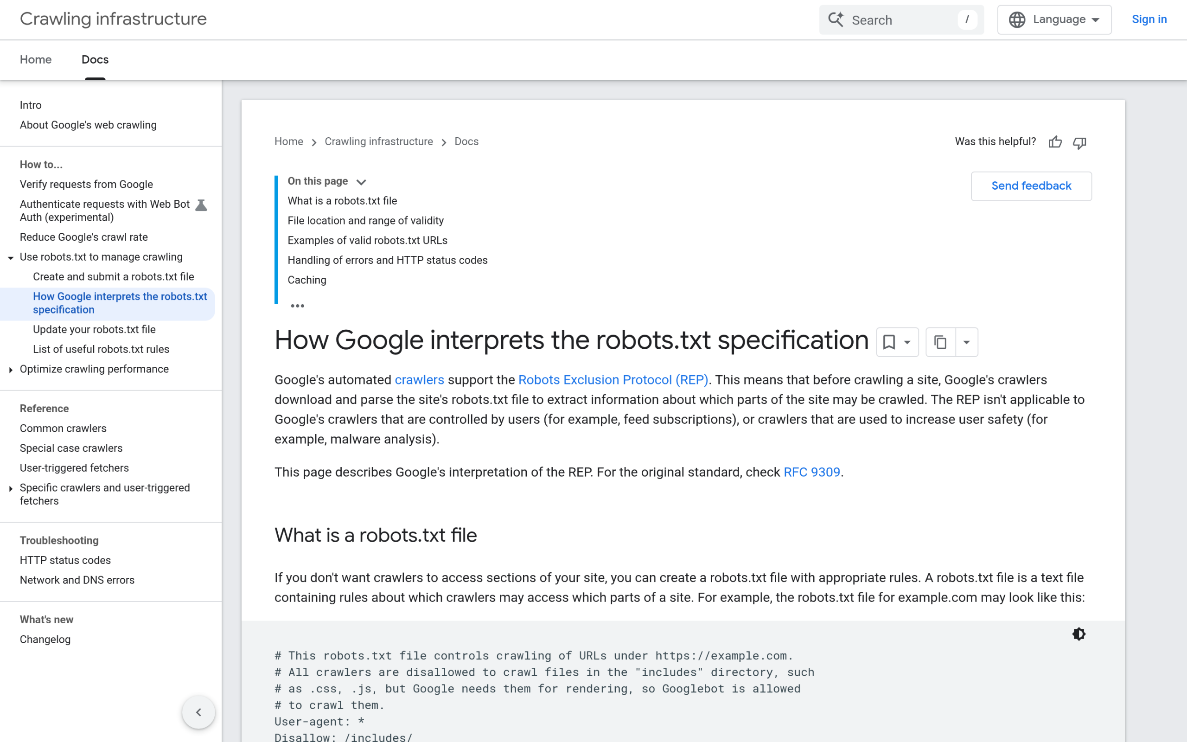The height and width of the screenshot is (742, 1187).
Task: Open Update your robots.txt file
Action: pos(94,329)
